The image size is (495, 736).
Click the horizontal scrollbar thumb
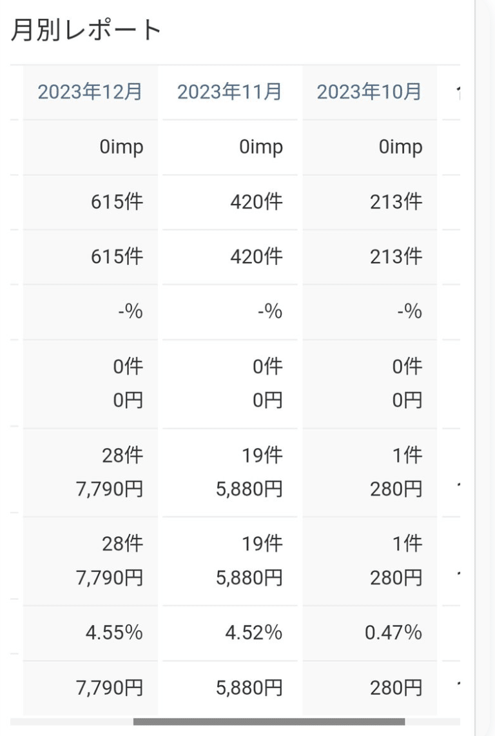click(x=269, y=721)
